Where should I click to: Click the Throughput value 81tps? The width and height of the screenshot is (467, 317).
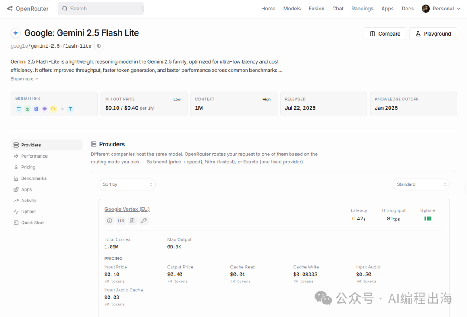click(393, 219)
